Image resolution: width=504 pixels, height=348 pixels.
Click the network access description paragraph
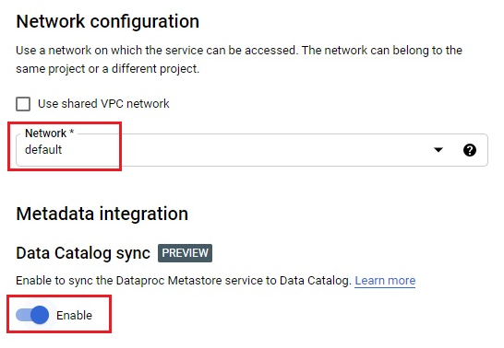[239, 59]
